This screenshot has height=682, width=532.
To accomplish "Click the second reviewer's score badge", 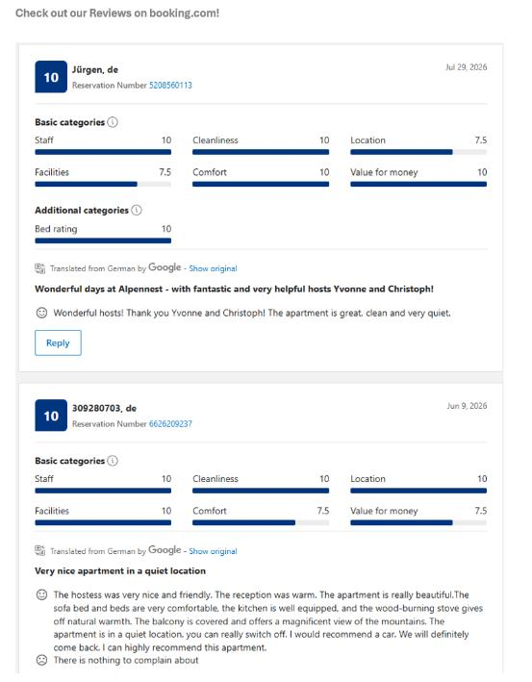I will tap(51, 416).
